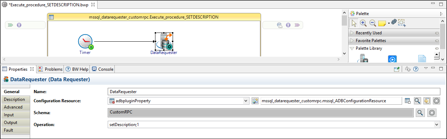Screen dimensions: 447x139
Task: Pick the yellow Note tool in Palette
Action: click(x=382, y=23)
